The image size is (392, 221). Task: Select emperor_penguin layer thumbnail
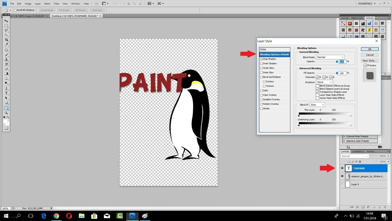(x=348, y=176)
